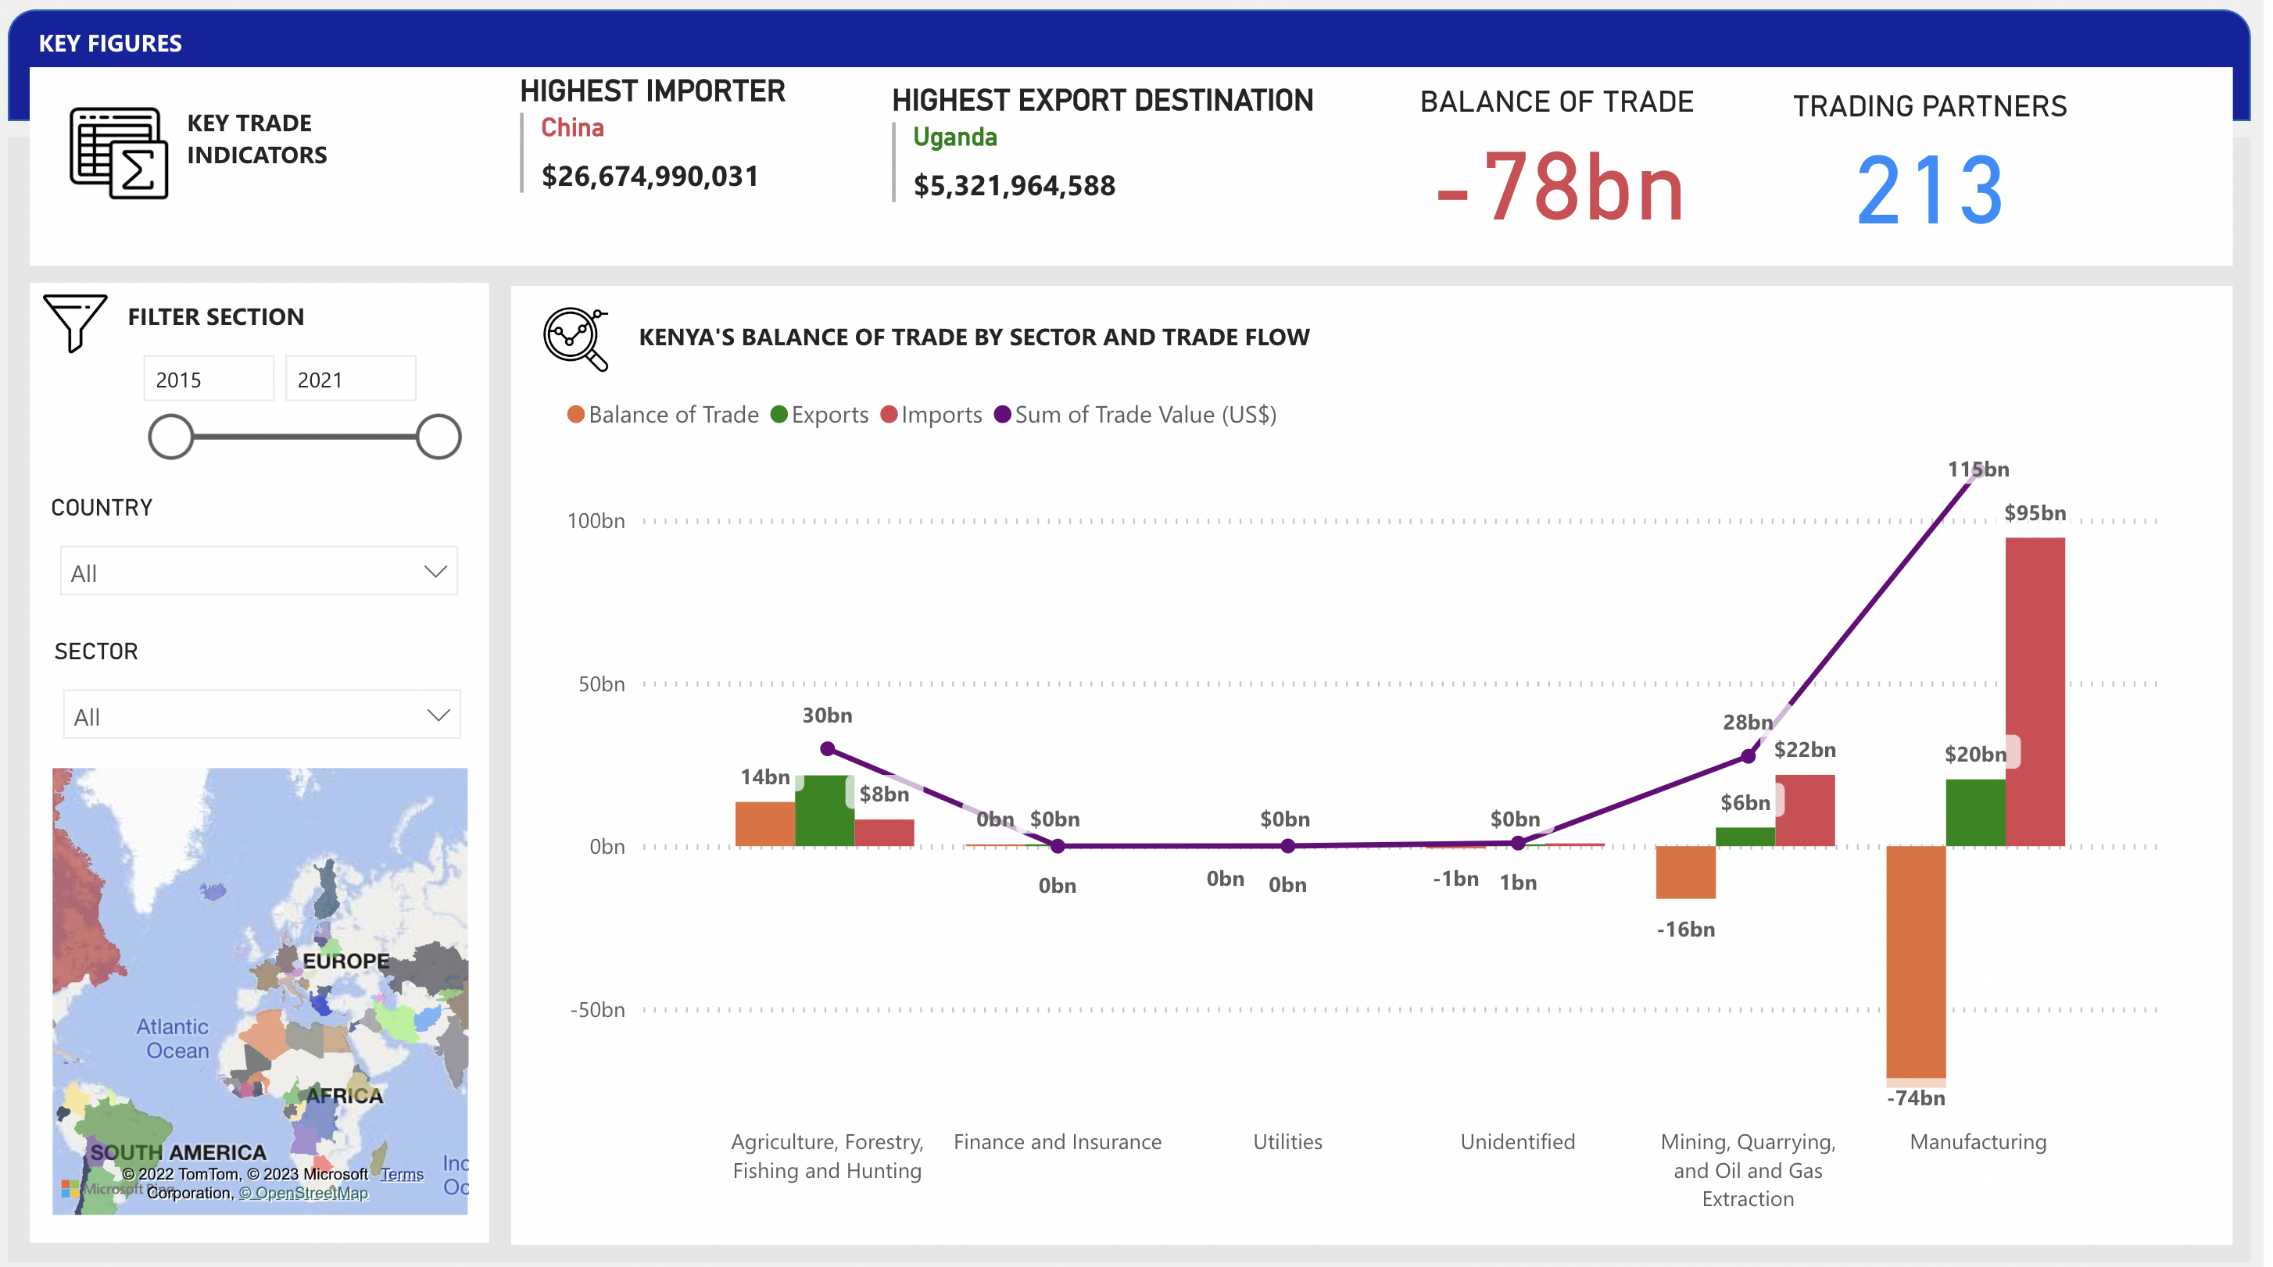Open the OpenStreetMap attribution link
Image resolution: width=2273 pixels, height=1267 pixels.
coord(303,1194)
